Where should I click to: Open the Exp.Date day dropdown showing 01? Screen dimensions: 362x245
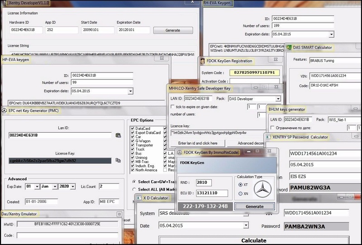coord(37,187)
